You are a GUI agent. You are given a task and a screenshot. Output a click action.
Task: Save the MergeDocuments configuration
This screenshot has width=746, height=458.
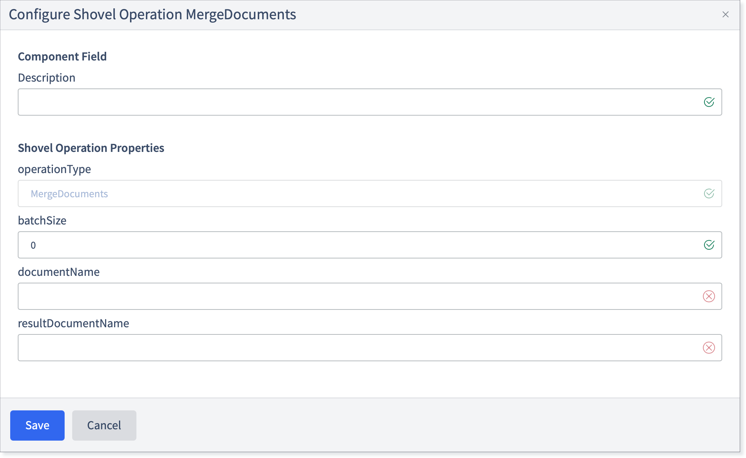pos(37,426)
